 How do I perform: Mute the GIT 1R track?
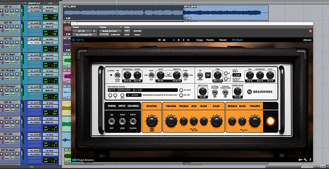pyautogui.click(x=17, y=27)
